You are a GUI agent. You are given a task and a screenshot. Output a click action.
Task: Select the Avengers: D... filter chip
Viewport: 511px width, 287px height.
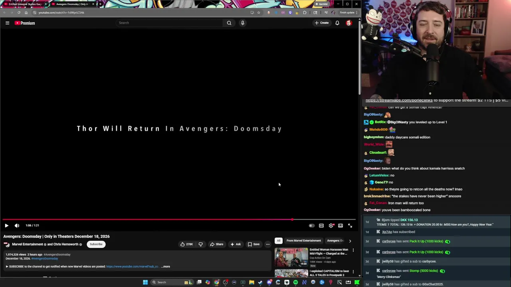pyautogui.click(x=335, y=241)
